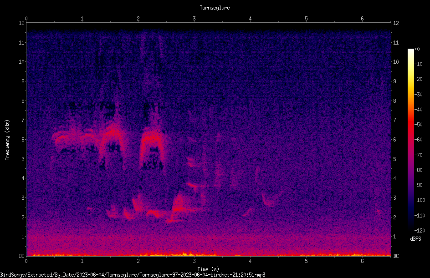Click the 8 kHz label on right axis
This screenshot has width=430, height=278.
click(394, 101)
